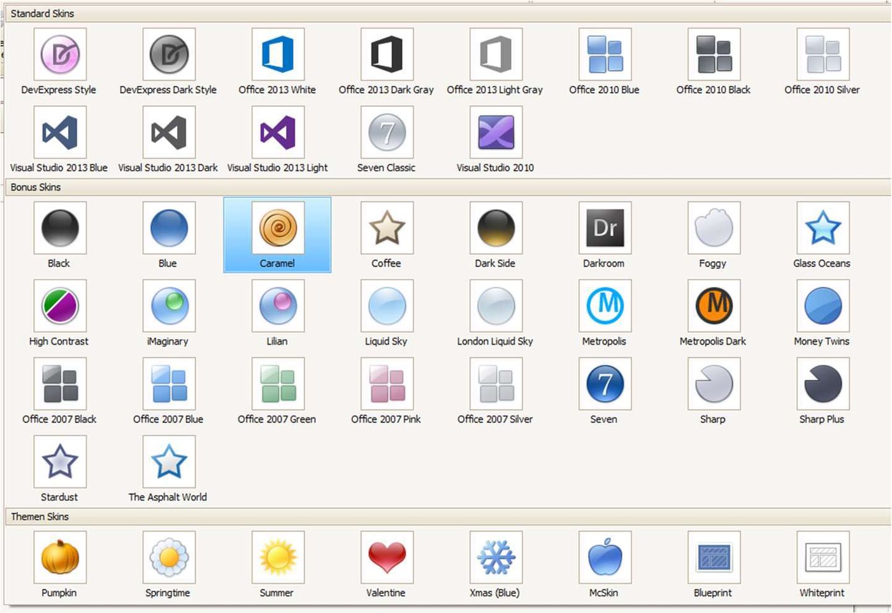892x613 pixels.
Task: Pick the Visual Studio 2013 Dark skin
Action: [169, 132]
